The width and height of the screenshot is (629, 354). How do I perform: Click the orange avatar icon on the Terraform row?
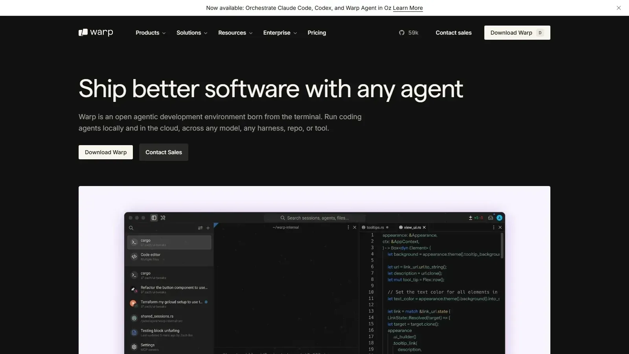[x=133, y=303]
